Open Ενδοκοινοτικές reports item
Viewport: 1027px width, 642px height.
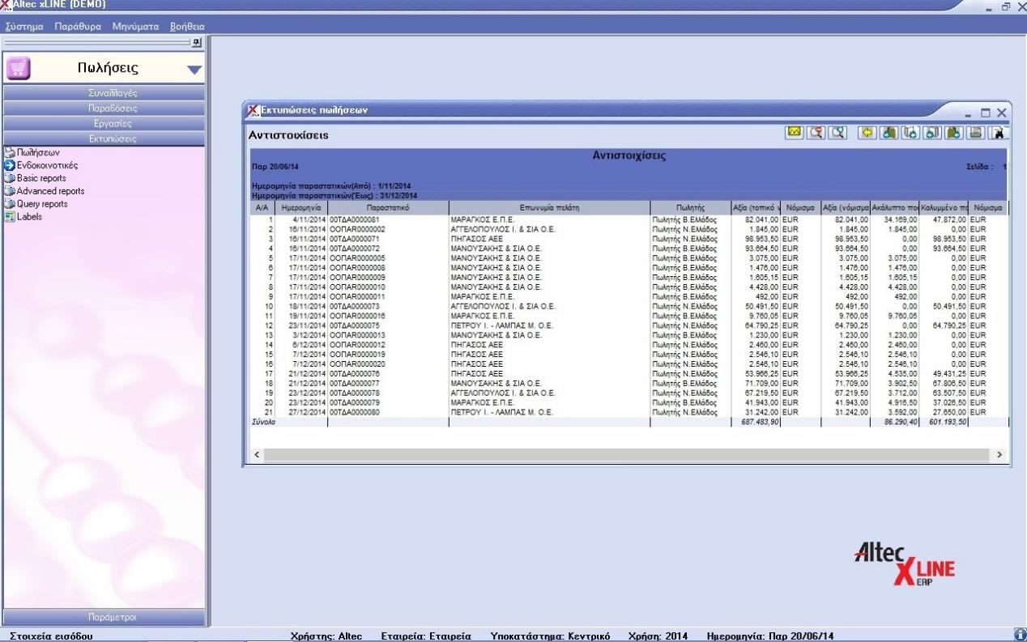tap(40, 165)
